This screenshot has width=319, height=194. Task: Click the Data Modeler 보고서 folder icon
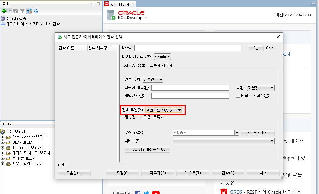pyautogui.click(x=9, y=137)
